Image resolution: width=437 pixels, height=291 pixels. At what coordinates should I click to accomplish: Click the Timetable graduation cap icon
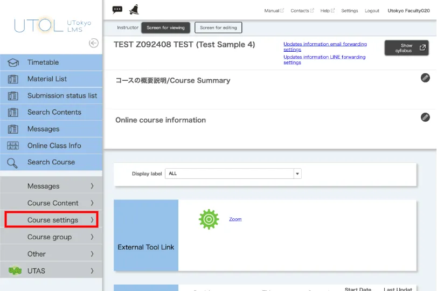click(x=13, y=63)
